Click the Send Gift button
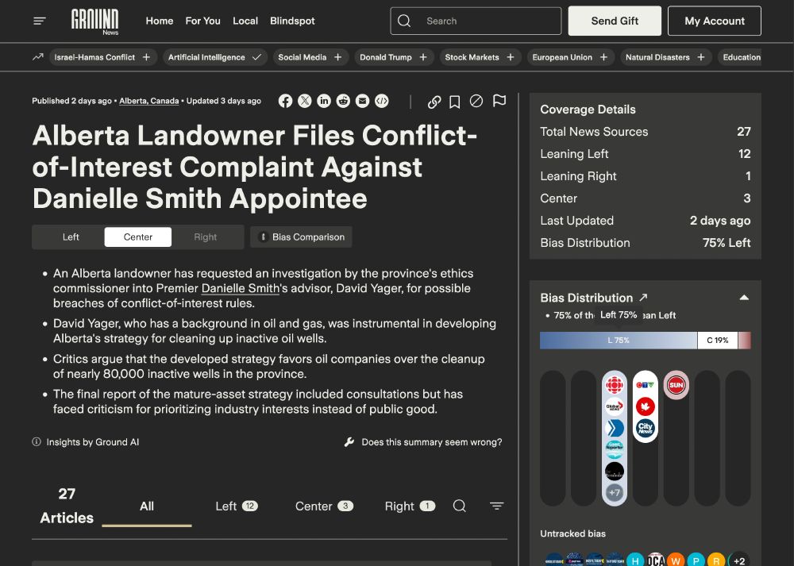This screenshot has height=566, width=794. click(x=615, y=21)
